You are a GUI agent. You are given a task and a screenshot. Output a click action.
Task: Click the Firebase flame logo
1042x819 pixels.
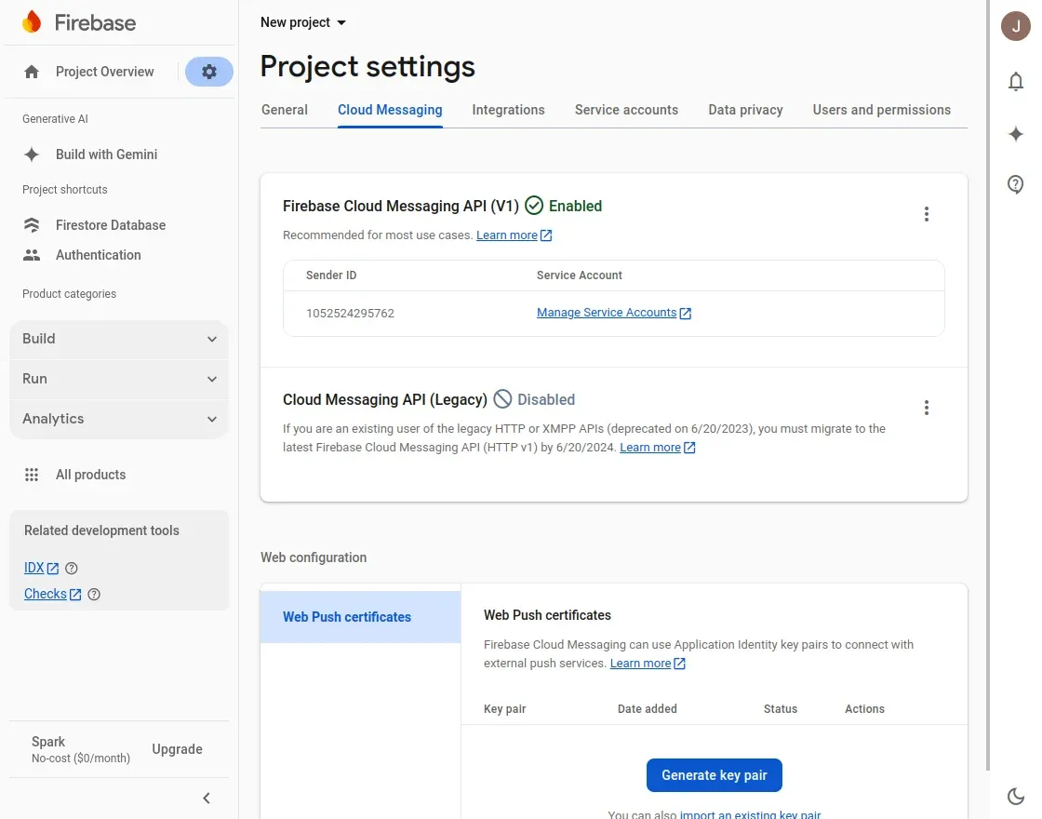[32, 22]
